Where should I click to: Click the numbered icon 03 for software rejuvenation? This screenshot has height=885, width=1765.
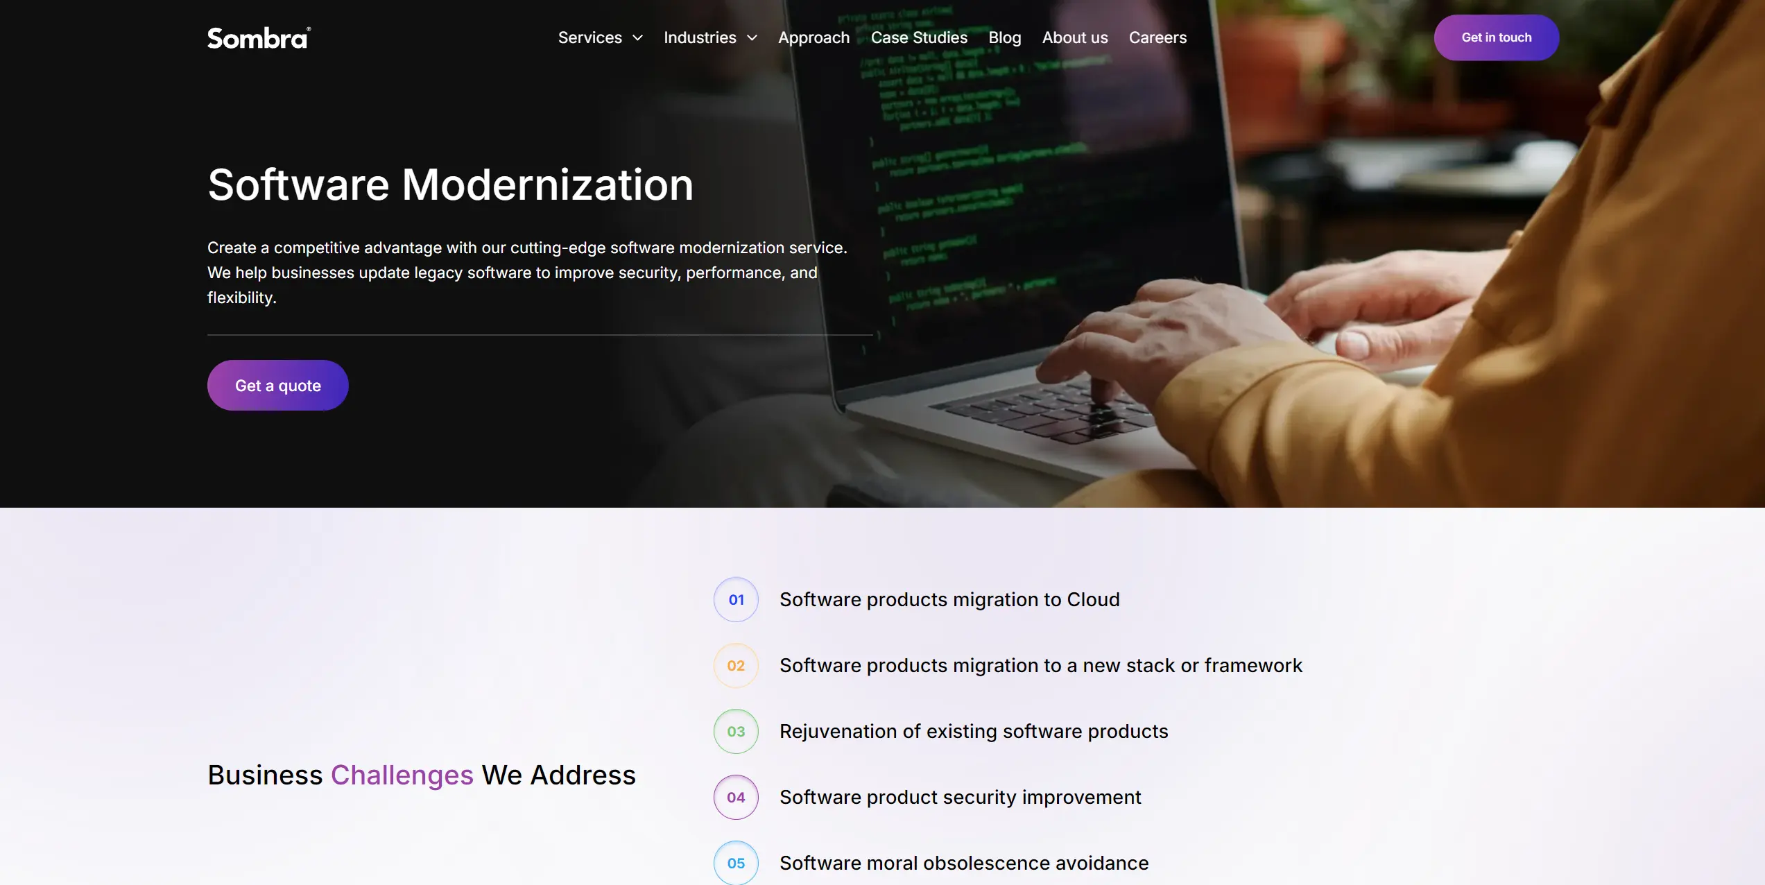[x=736, y=732]
